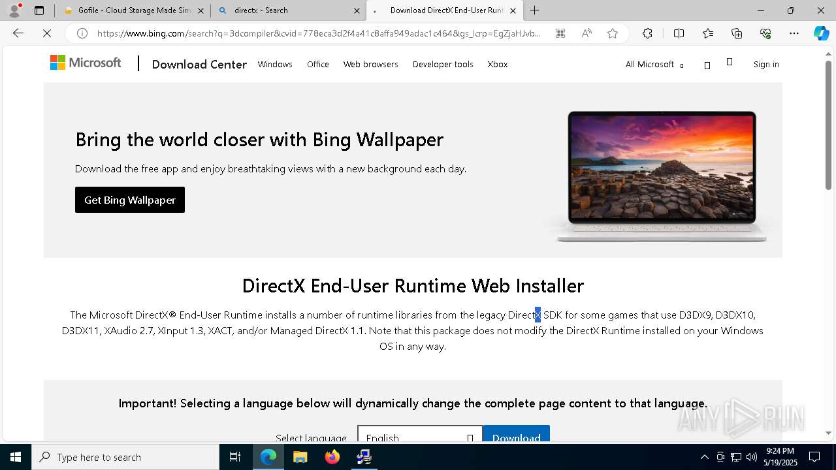Click the DirectX End-User Runtime Web Installer heading
Image resolution: width=836 pixels, height=470 pixels.
click(x=413, y=286)
